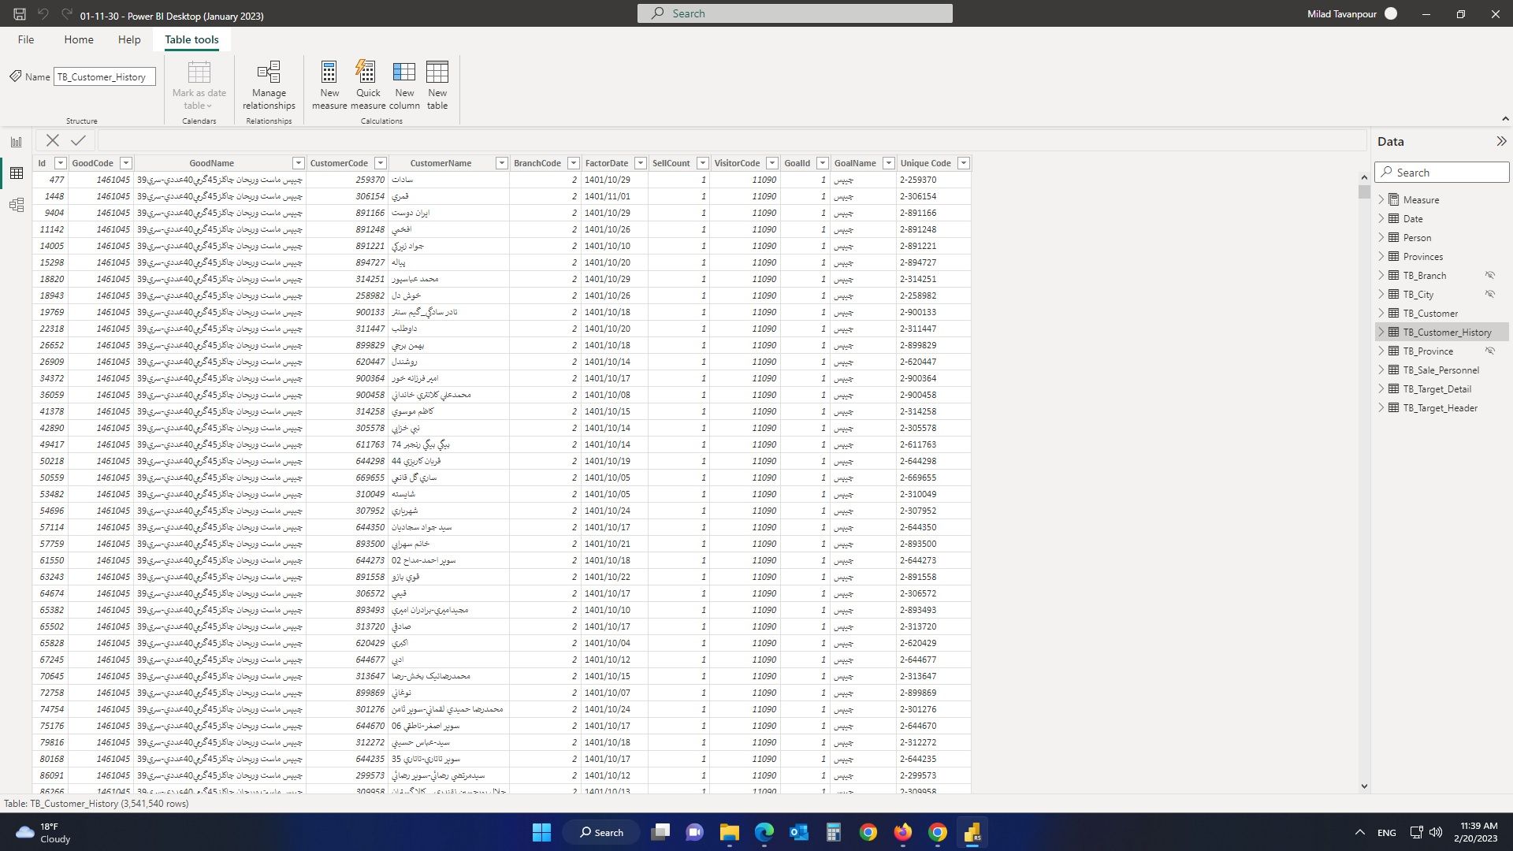
Task: Expand the TB_Customer table fields
Action: [x=1381, y=313]
